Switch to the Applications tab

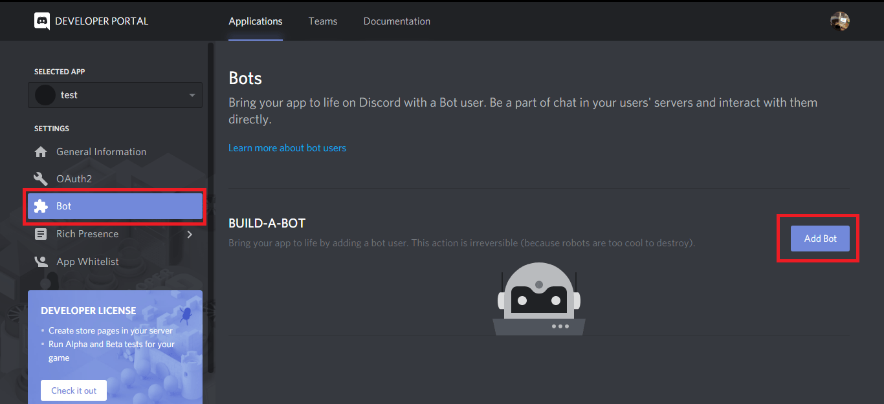pos(256,21)
